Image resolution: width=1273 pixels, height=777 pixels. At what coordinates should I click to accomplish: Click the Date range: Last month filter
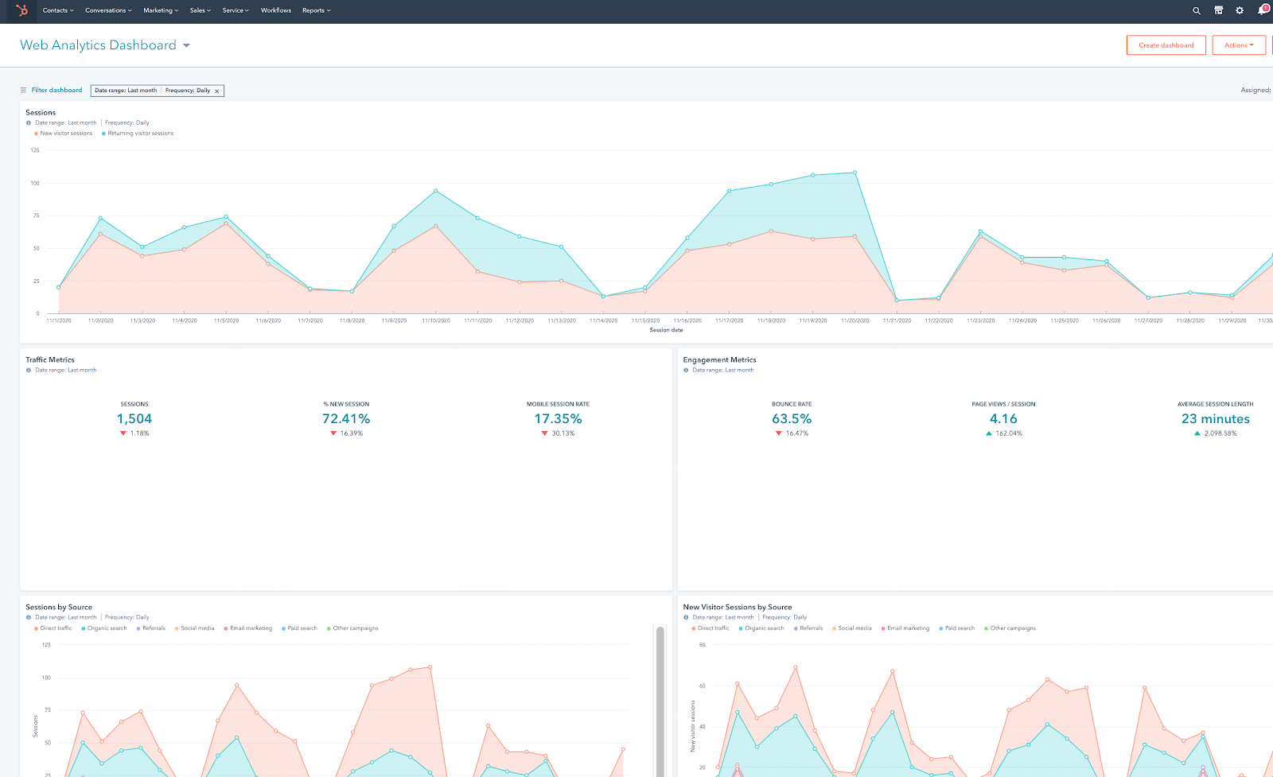126,91
